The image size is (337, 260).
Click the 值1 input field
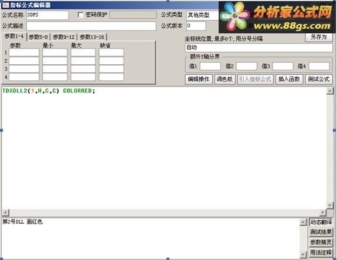pos(210,66)
